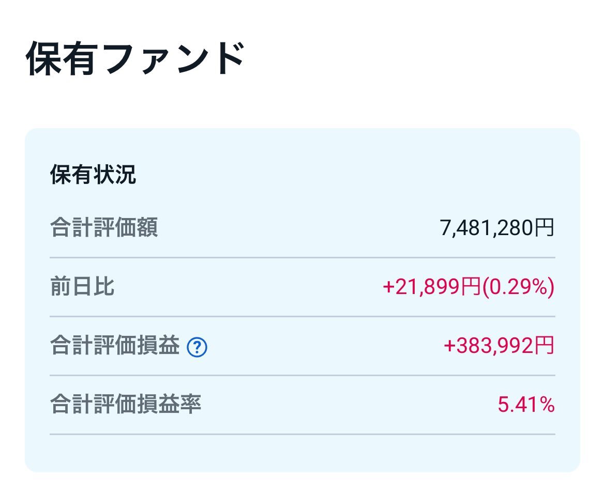The height and width of the screenshot is (495, 605).
Task: Click the divider line under 前日比 row
Action: [x=303, y=317]
